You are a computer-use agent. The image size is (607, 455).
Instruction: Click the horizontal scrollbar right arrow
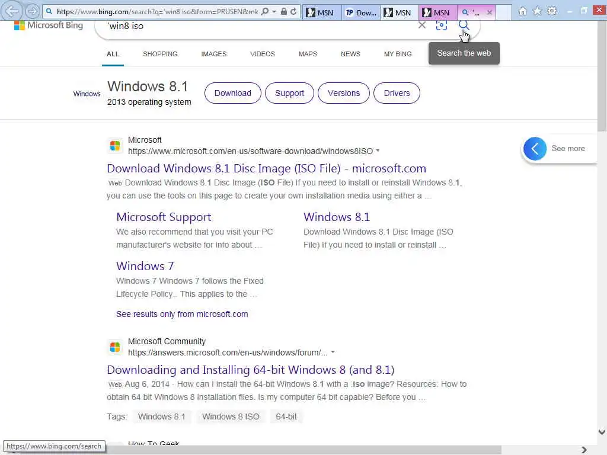584,450
